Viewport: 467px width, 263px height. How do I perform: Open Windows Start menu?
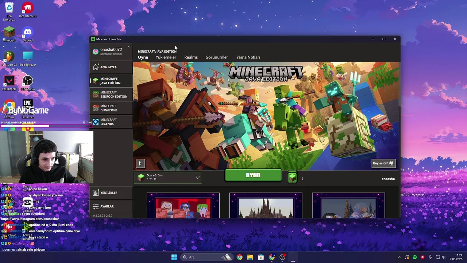pyautogui.click(x=174, y=257)
